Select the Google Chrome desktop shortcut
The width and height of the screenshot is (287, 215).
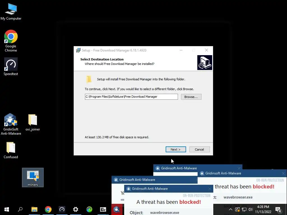click(11, 41)
